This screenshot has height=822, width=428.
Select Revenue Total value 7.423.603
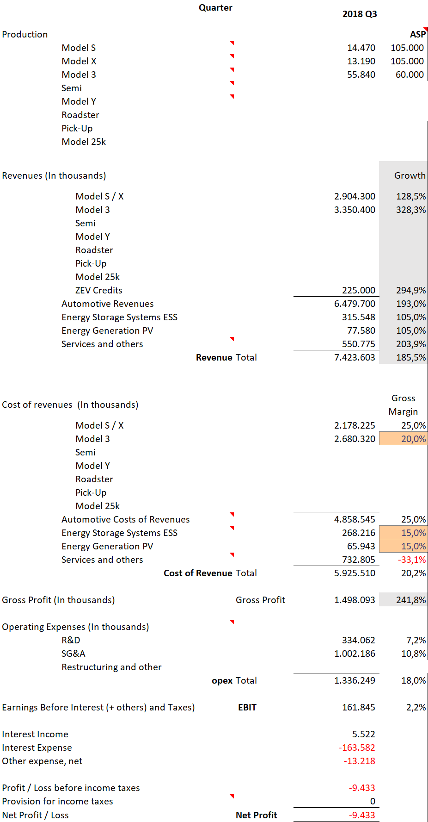tap(355, 357)
